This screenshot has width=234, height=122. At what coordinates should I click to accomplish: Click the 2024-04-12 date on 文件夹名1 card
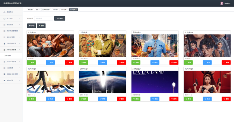[x=32, y=59]
